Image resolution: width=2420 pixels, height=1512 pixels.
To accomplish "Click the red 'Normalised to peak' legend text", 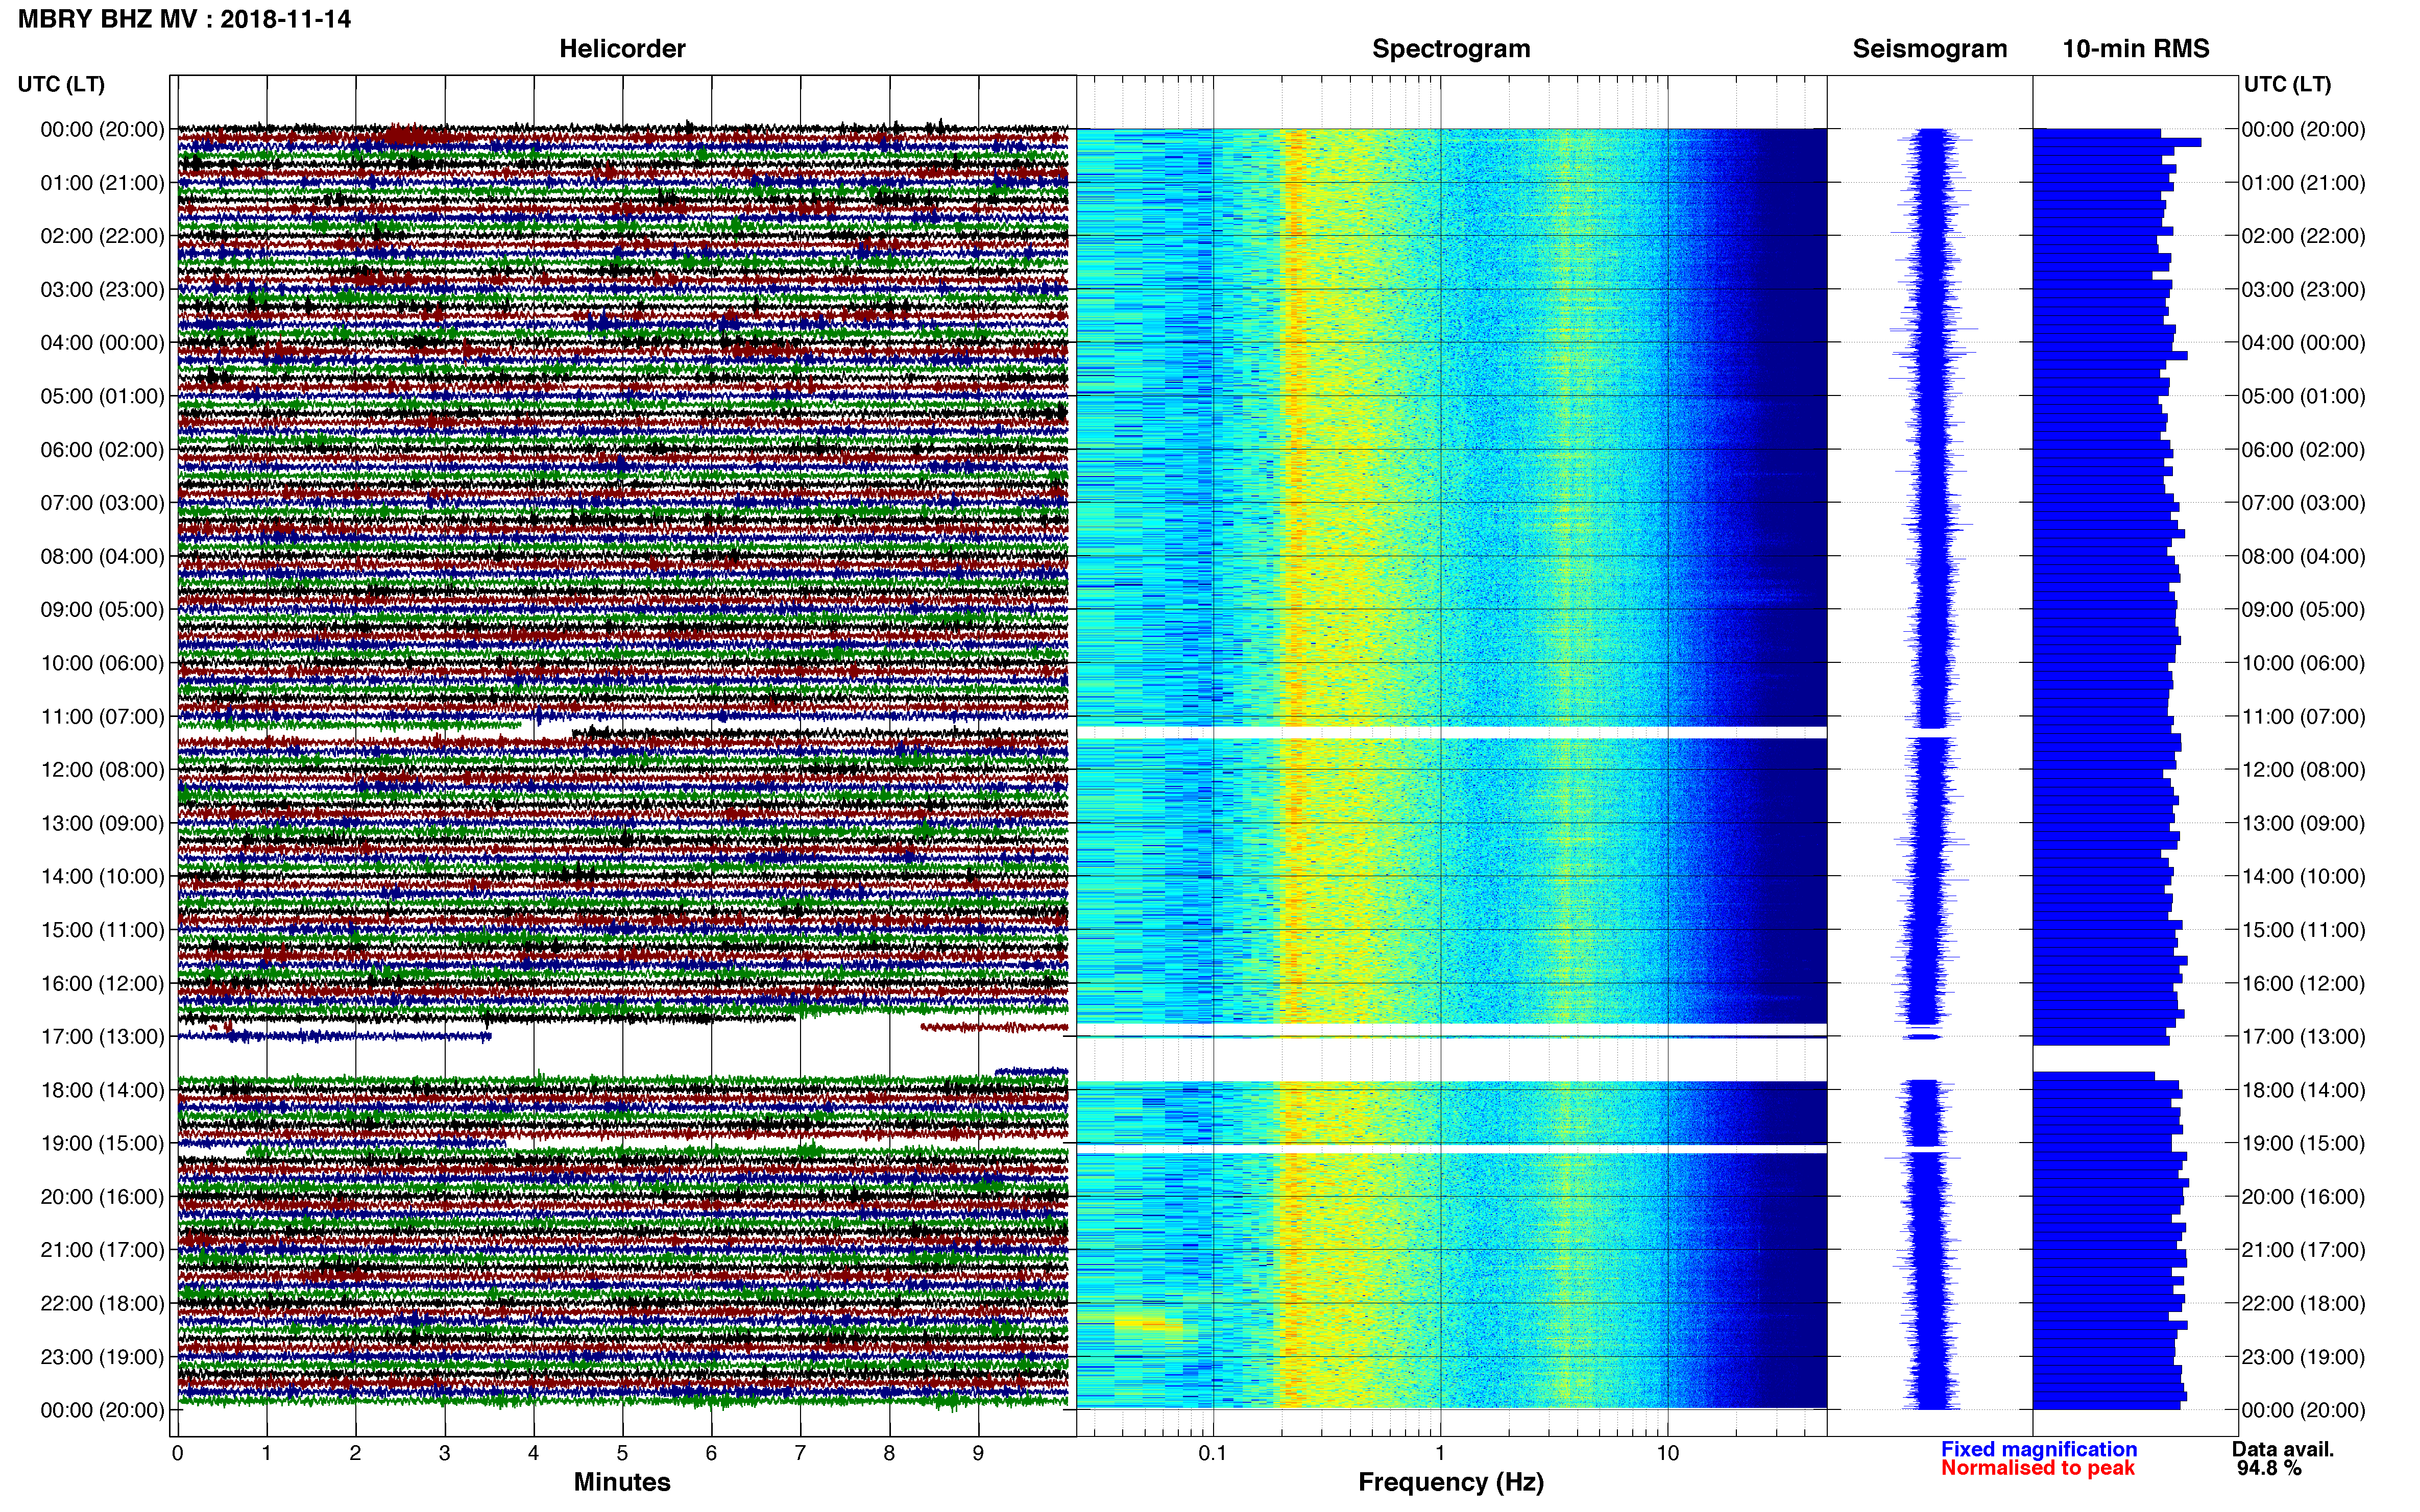I will [x=2038, y=1468].
